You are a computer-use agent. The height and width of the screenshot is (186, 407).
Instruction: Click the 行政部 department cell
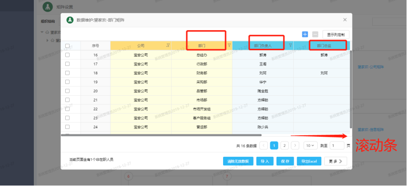tap(202, 64)
